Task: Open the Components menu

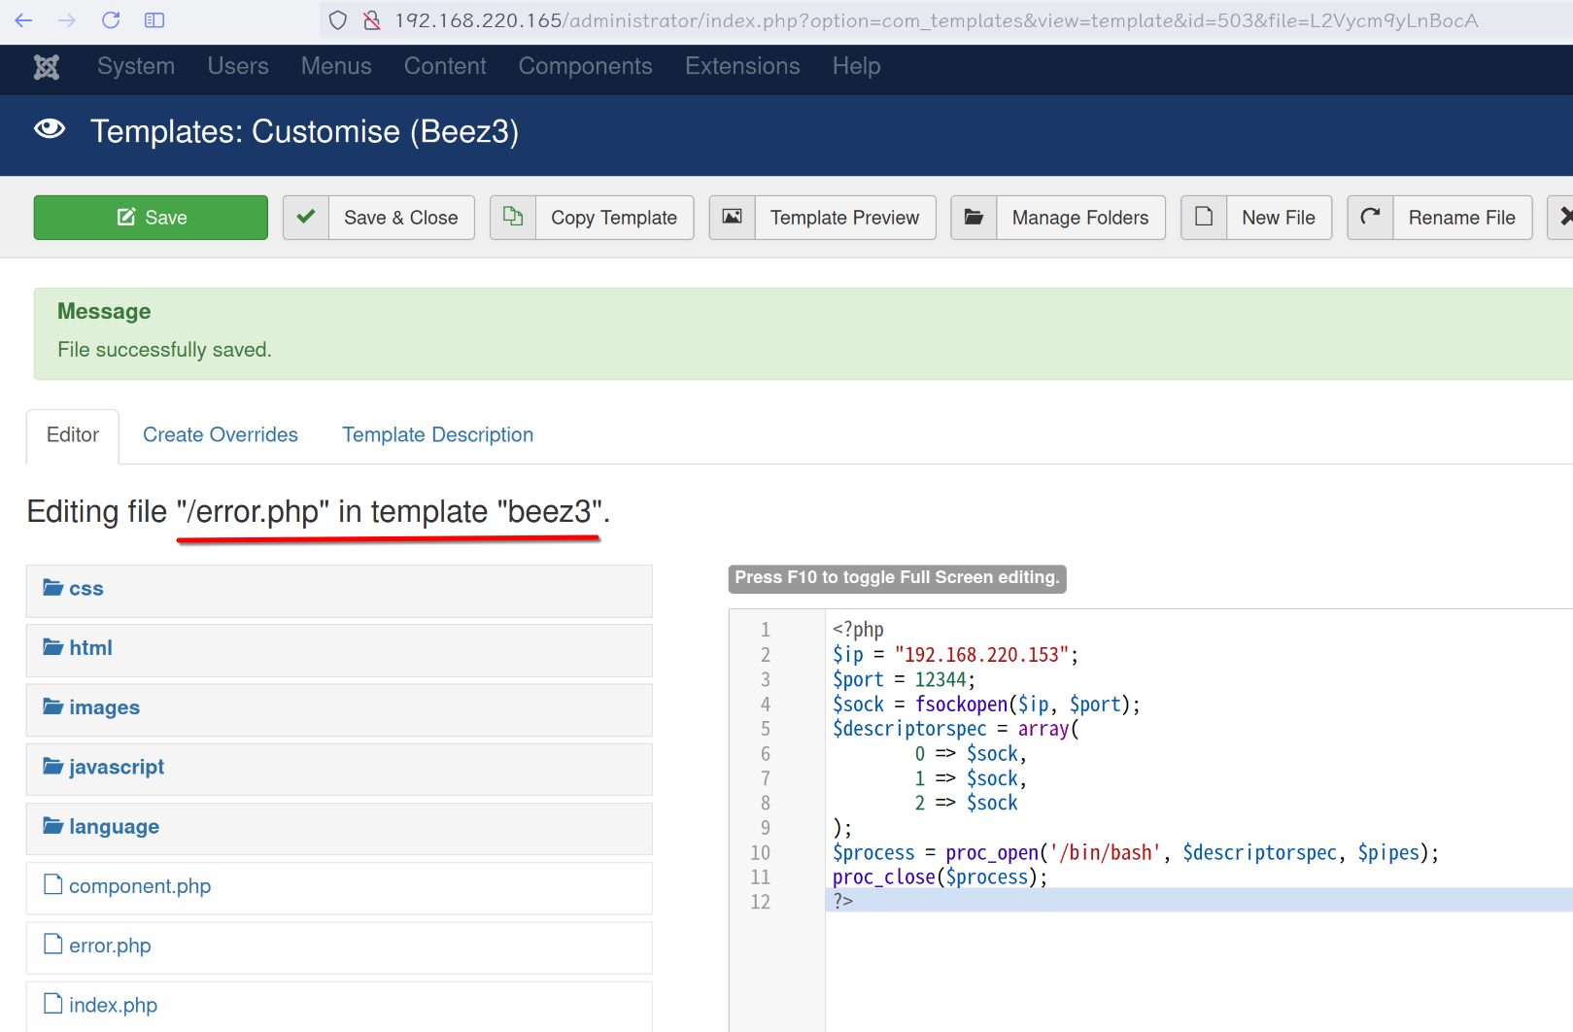Action: click(586, 66)
